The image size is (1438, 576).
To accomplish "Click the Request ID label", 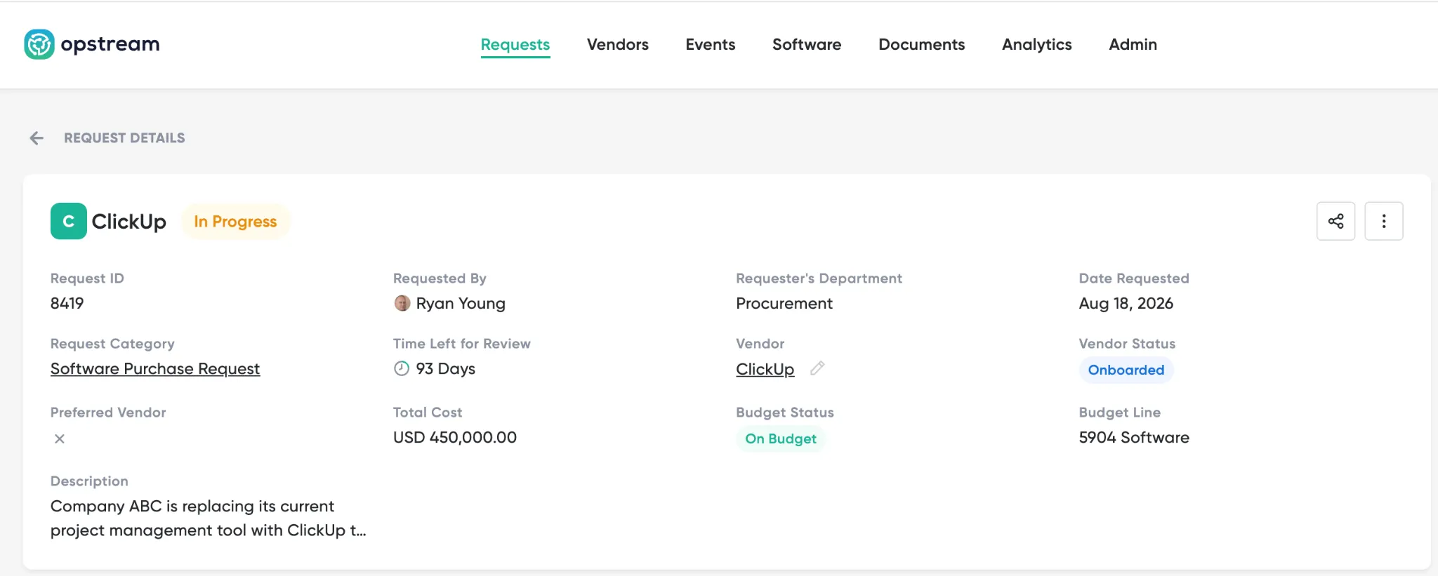I will click(87, 279).
